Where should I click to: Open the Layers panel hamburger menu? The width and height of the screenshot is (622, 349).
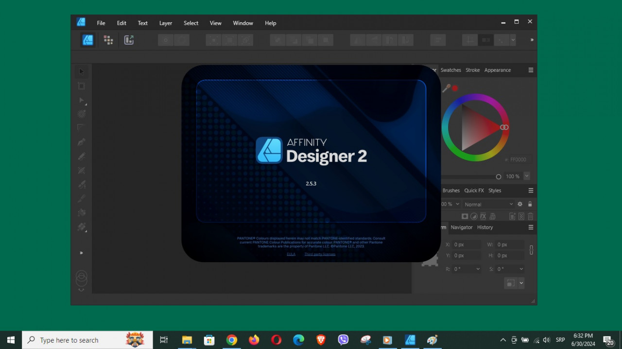531,190
